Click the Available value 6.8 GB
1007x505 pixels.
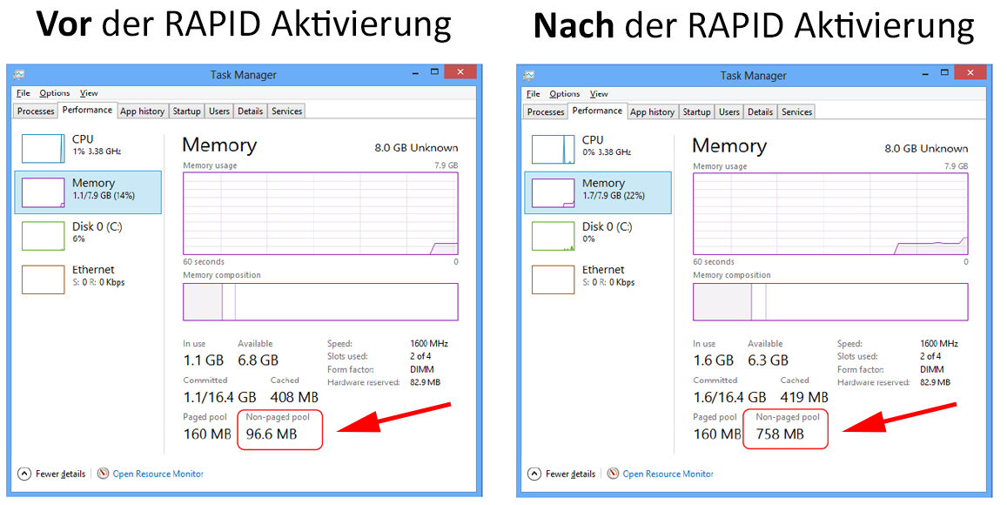point(258,360)
